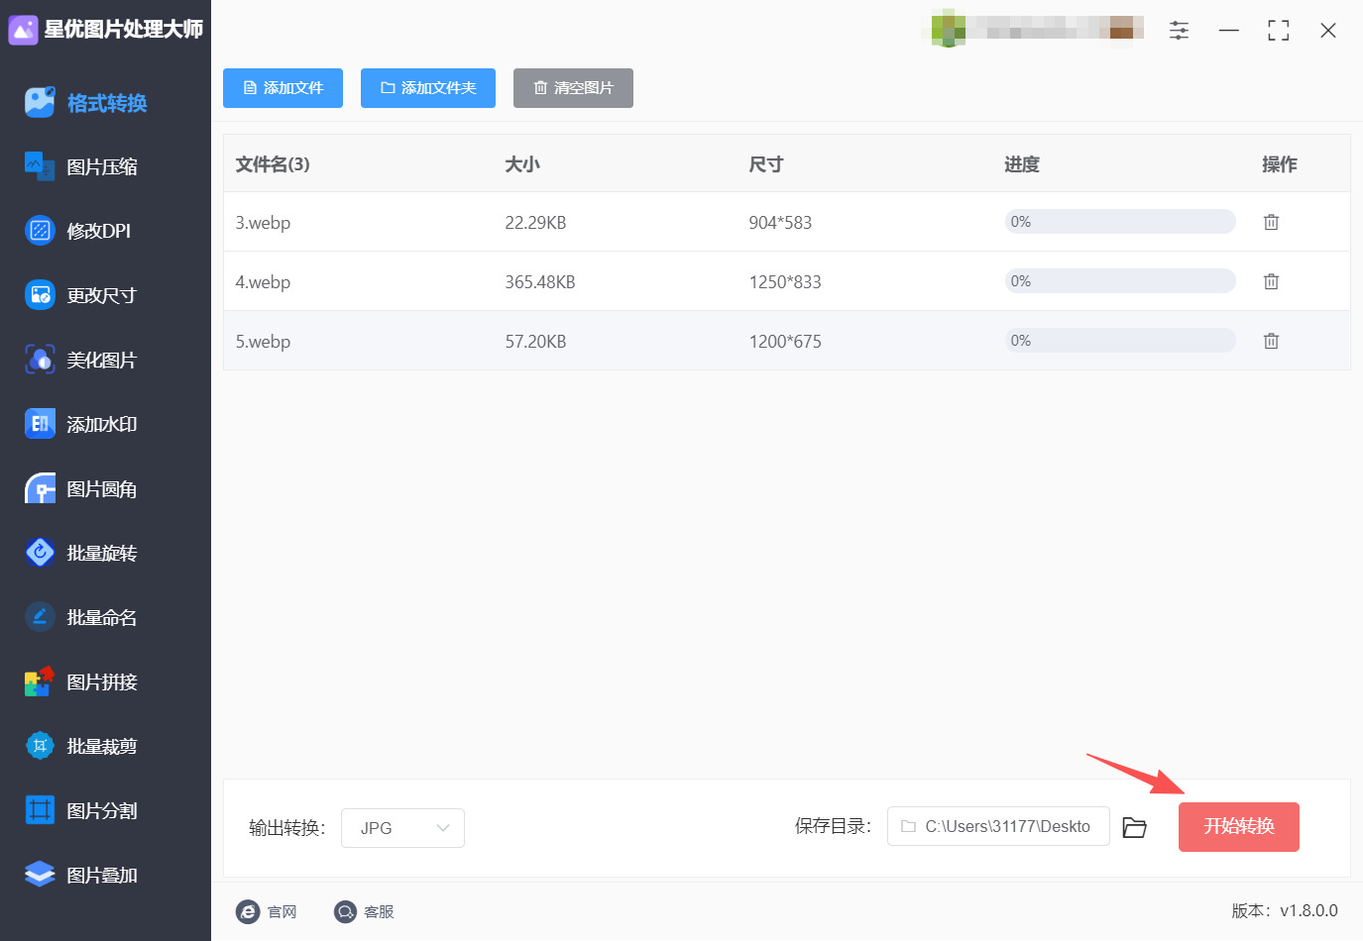Click the 批量旋转 batch rotate icon
This screenshot has height=941, width=1363.
pyautogui.click(x=40, y=553)
